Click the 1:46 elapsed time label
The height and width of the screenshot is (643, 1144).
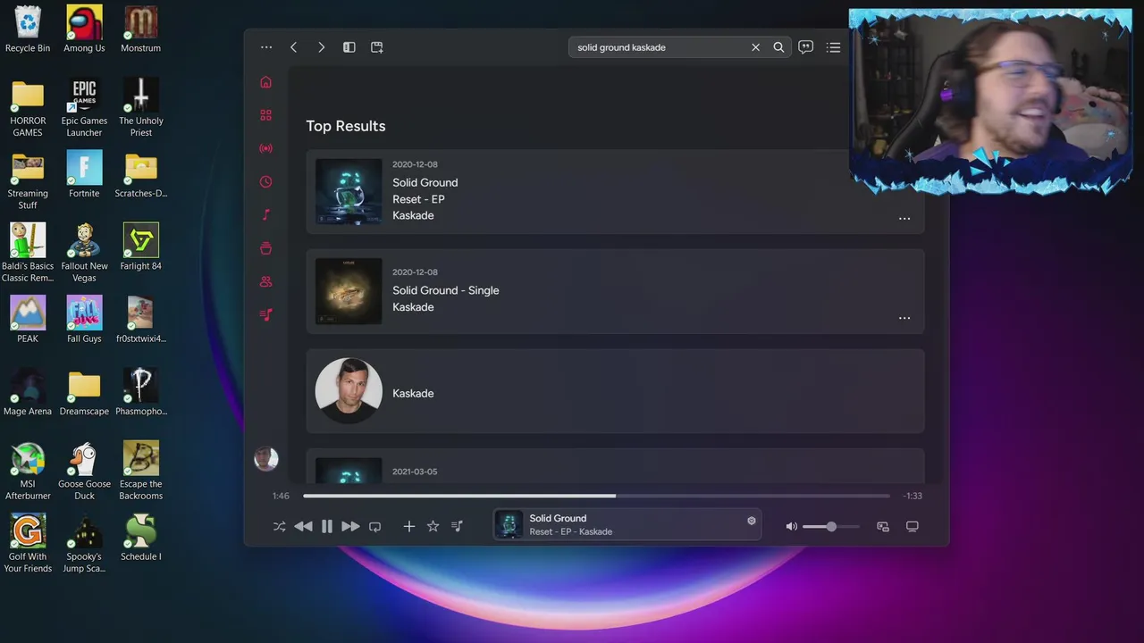coord(281,496)
